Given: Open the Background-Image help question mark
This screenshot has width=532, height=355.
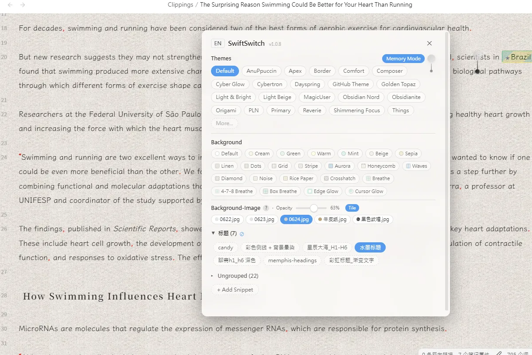Looking at the screenshot, I should 266,208.
